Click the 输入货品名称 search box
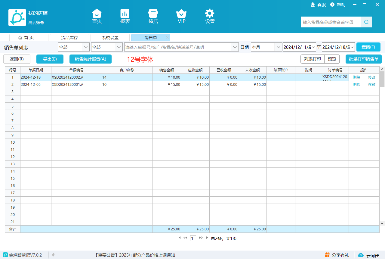This screenshot has height=259, width=385. tap(331, 22)
